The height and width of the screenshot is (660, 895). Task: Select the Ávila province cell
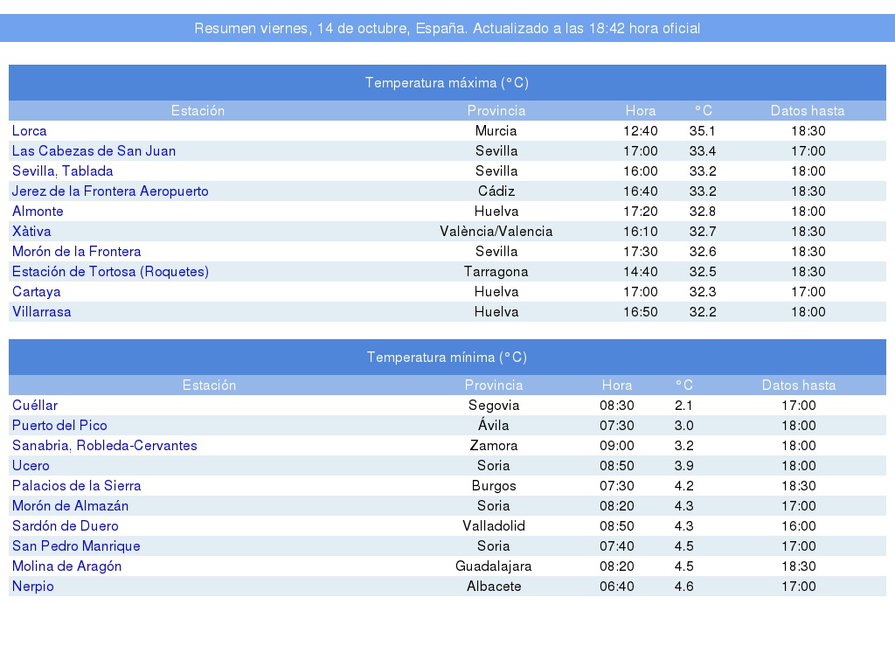point(494,425)
